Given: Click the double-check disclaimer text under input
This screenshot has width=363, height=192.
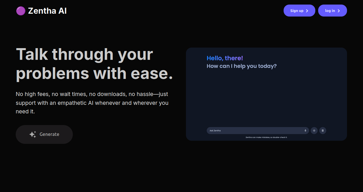Looking at the screenshot, I should [x=266, y=137].
